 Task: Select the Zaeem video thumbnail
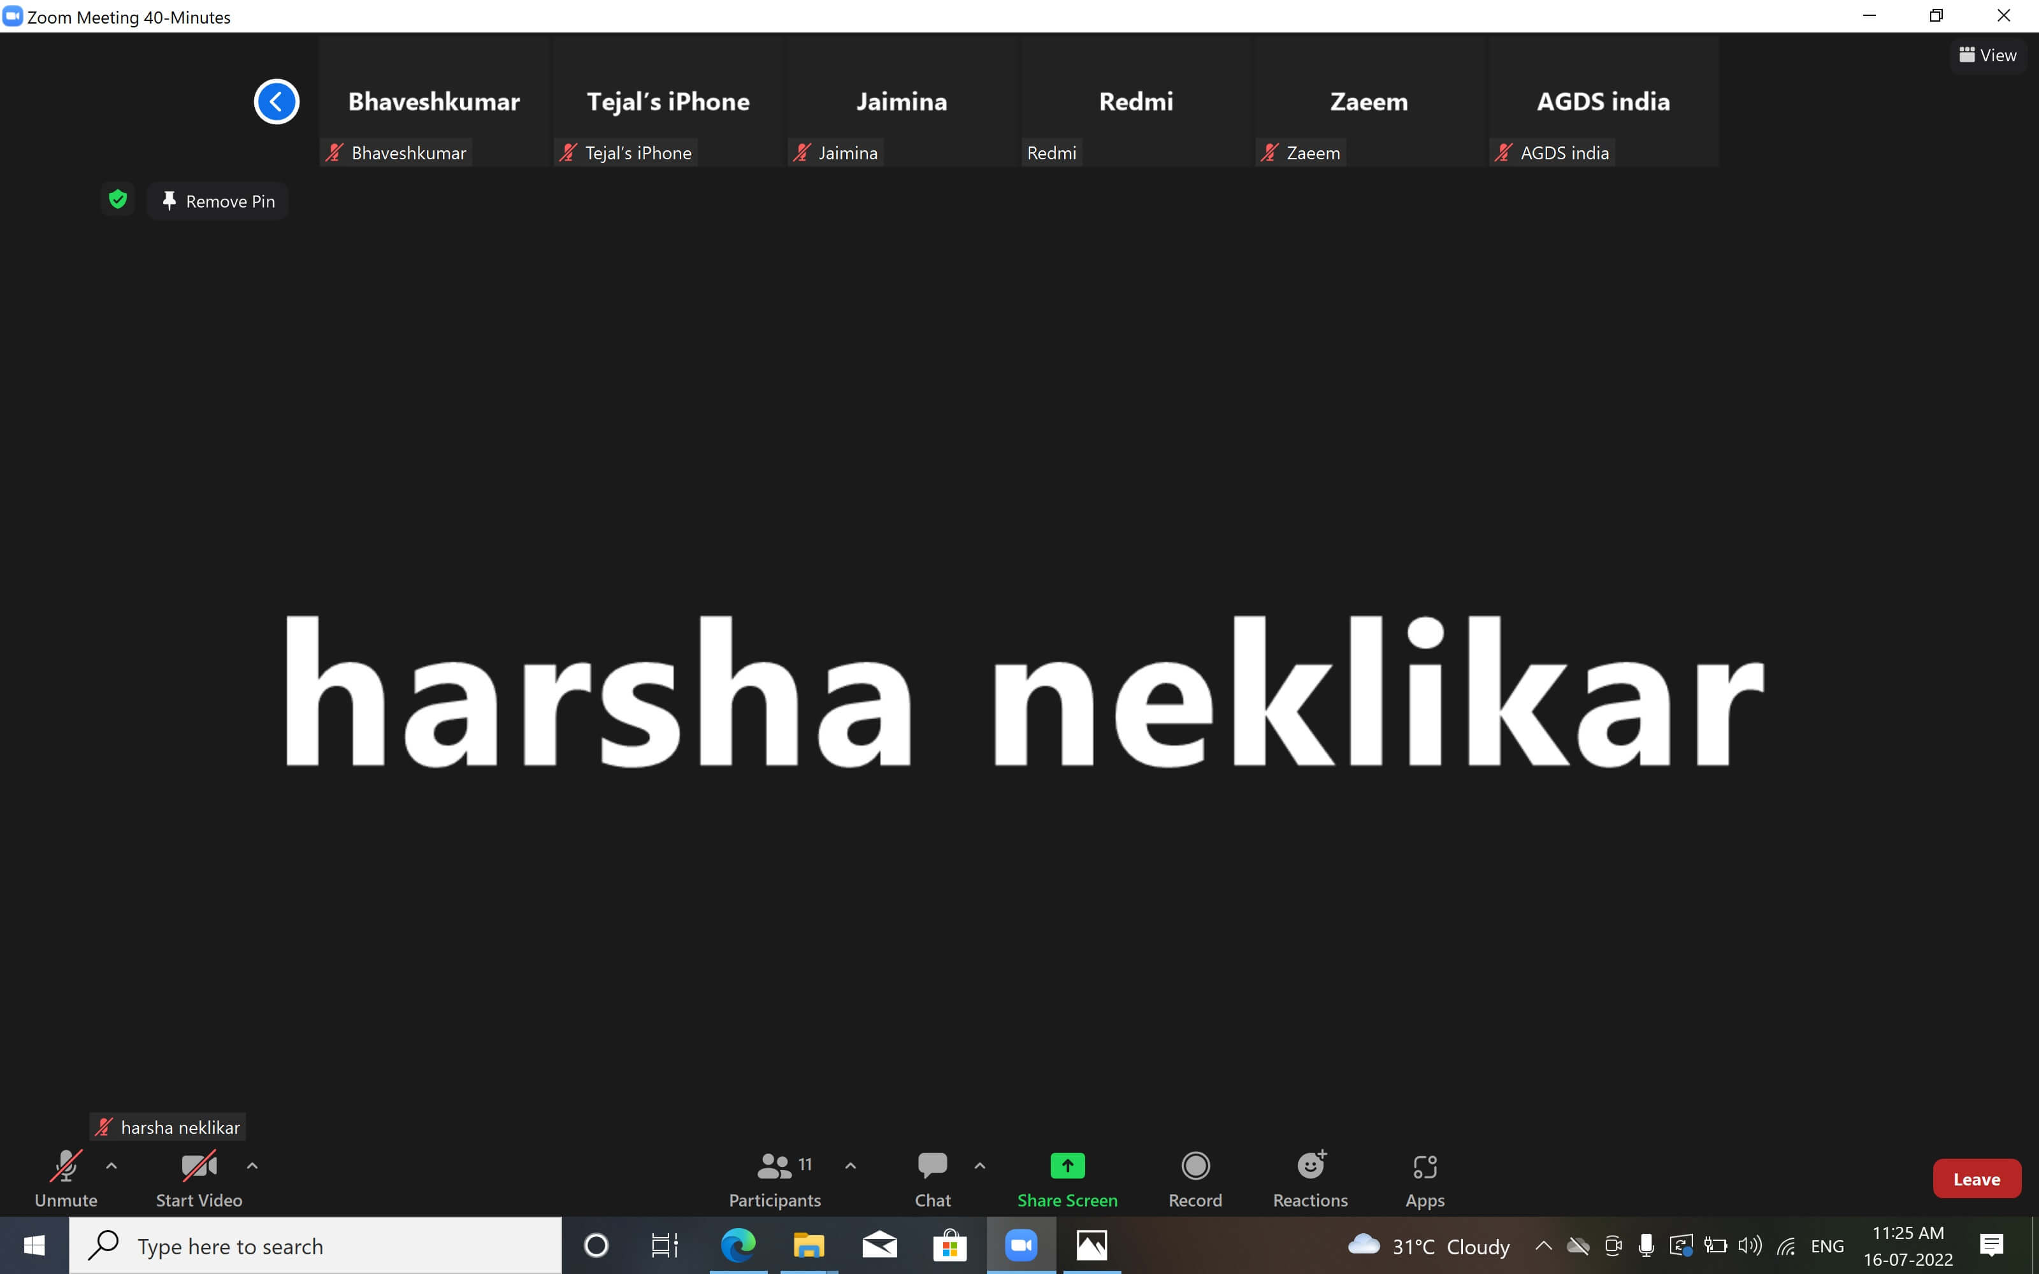1369,101
